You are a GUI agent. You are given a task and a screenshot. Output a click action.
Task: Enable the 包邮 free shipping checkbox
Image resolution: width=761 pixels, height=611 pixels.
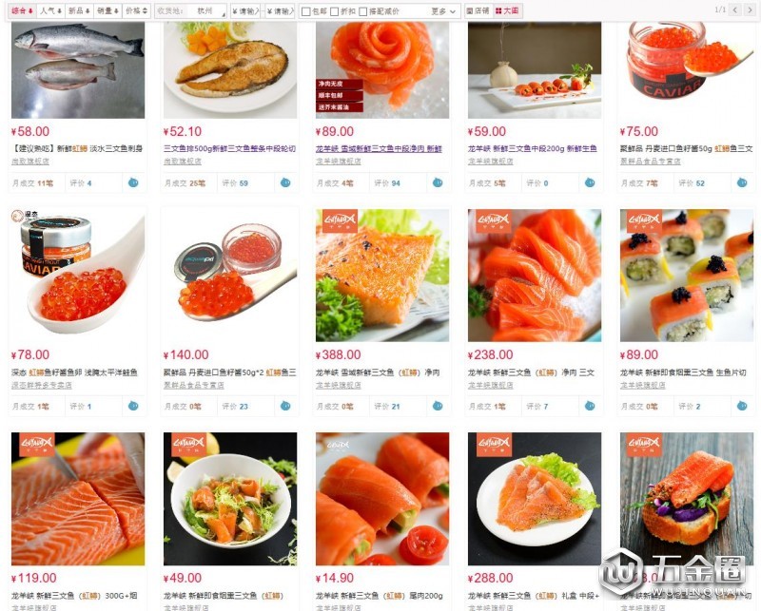click(x=305, y=11)
